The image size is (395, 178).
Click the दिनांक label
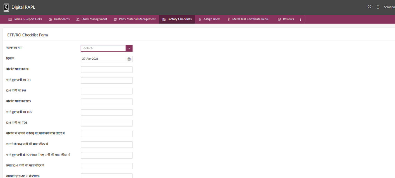[x=10, y=58]
